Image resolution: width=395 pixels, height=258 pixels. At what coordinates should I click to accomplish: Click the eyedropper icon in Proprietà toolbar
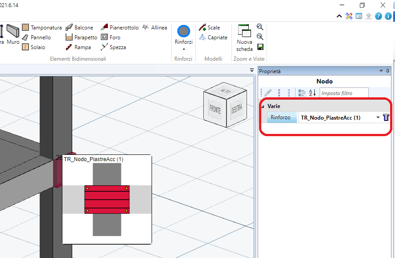[268, 93]
